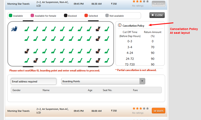Viewport: 201px width, 120px height.
Task: Click the booked seat at third row's left end
Action: [x=27, y=51]
